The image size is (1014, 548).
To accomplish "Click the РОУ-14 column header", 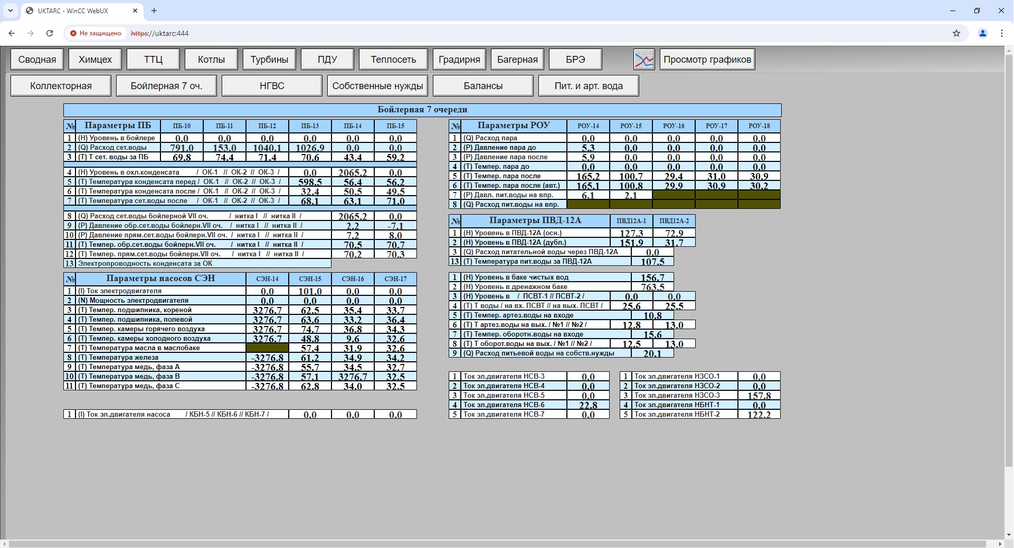I will click(x=588, y=126).
